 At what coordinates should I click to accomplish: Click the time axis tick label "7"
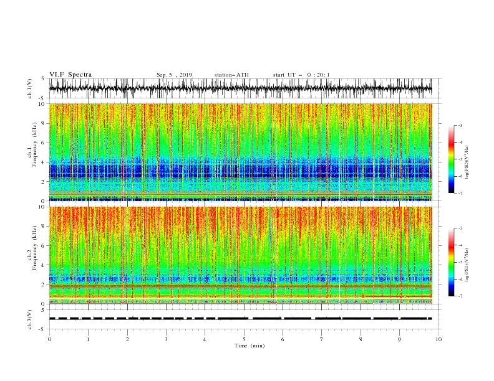click(322, 339)
